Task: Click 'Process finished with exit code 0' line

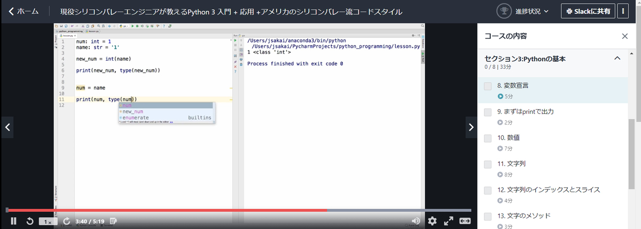Action: [295, 63]
